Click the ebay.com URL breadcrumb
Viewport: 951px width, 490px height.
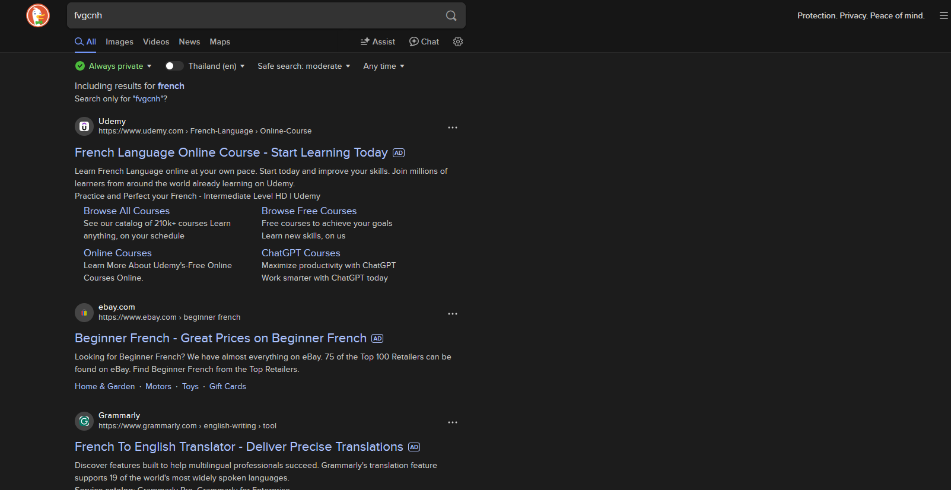[x=169, y=317]
